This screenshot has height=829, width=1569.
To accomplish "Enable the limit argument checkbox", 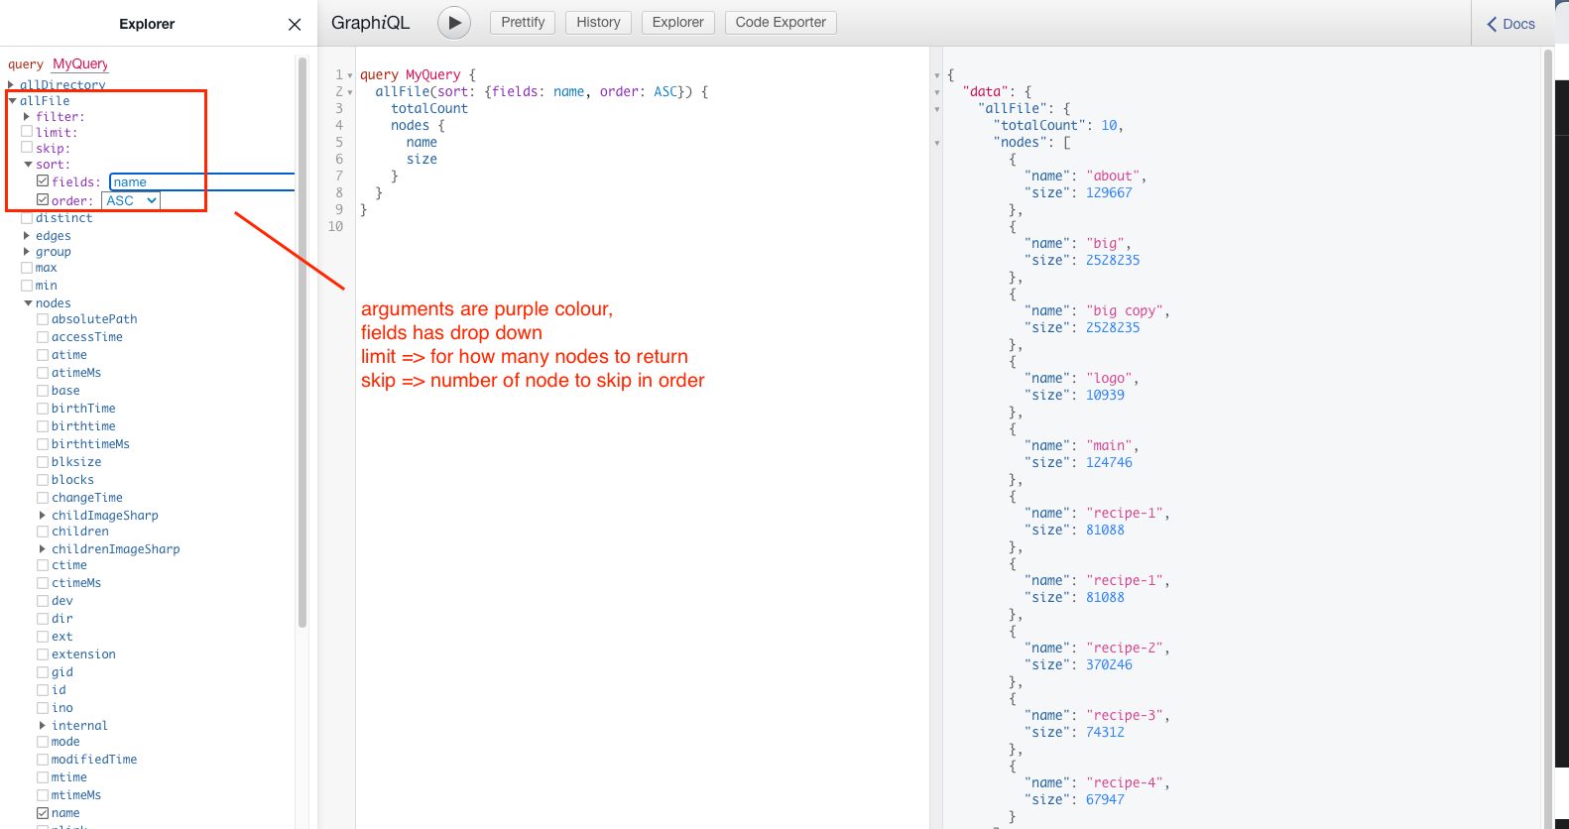I will 27,131.
